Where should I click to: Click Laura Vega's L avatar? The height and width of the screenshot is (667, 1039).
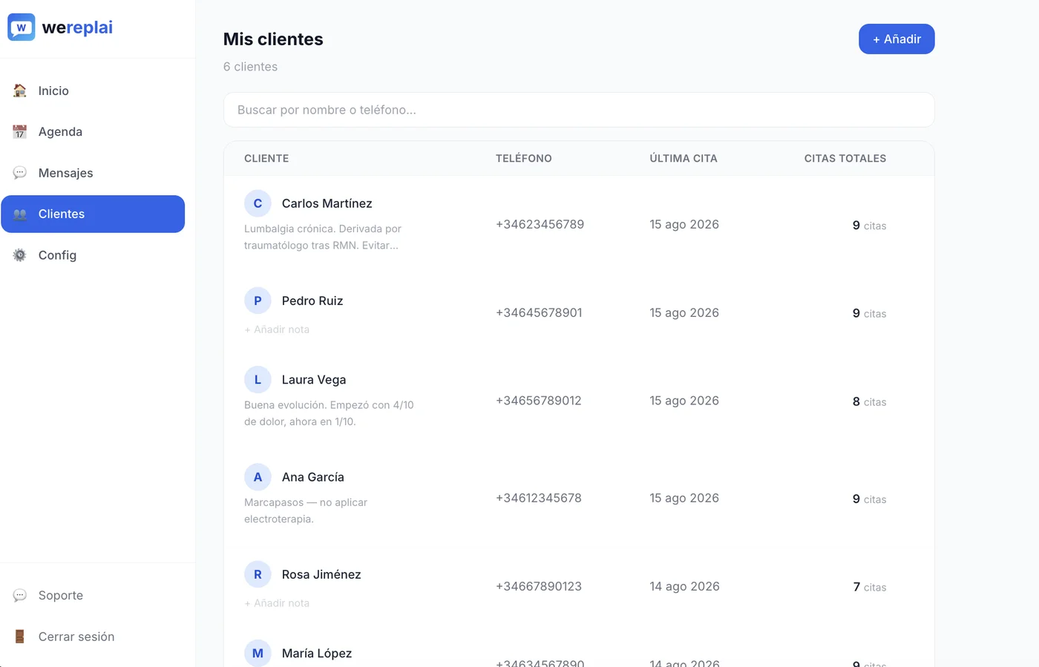click(258, 379)
